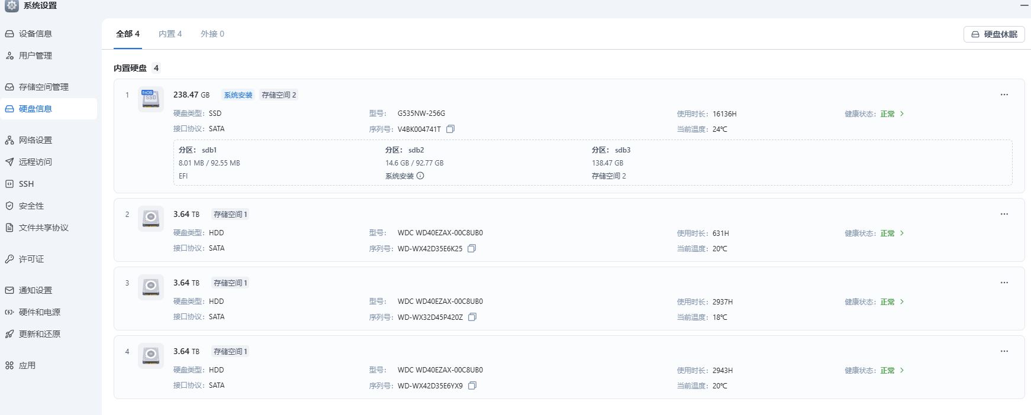
Task: Click the usage duration 16136H
Action: tap(724, 114)
